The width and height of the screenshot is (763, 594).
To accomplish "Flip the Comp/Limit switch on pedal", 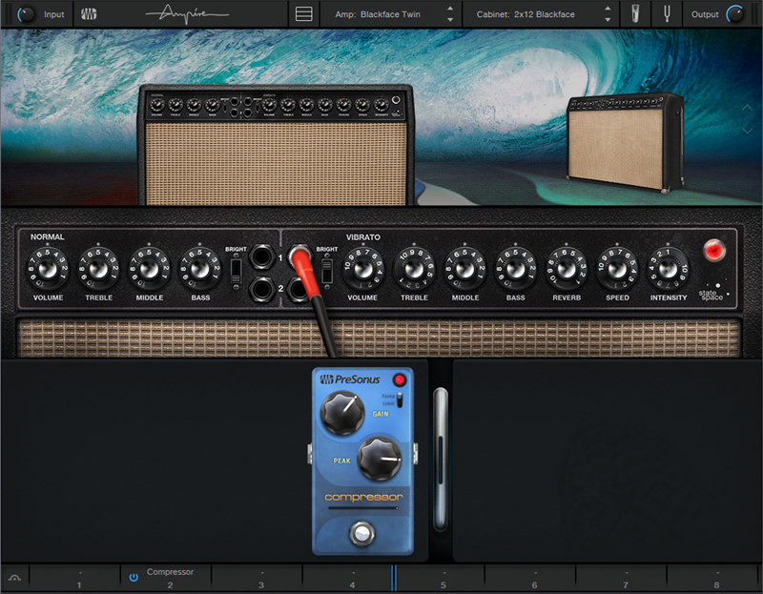I will (400, 399).
